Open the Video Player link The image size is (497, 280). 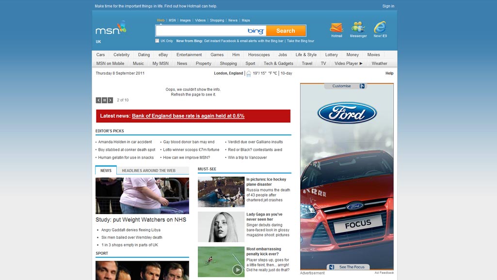pos(348,64)
